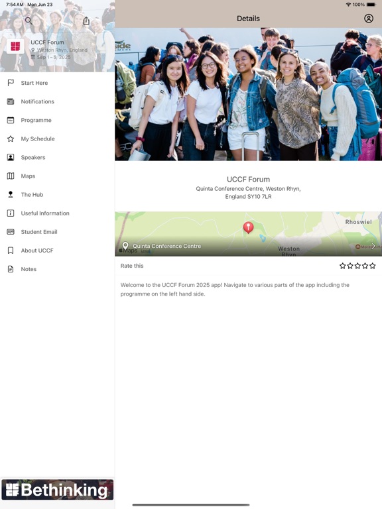The image size is (382, 509).
Task: Open Start Here menu item
Action: click(57, 83)
